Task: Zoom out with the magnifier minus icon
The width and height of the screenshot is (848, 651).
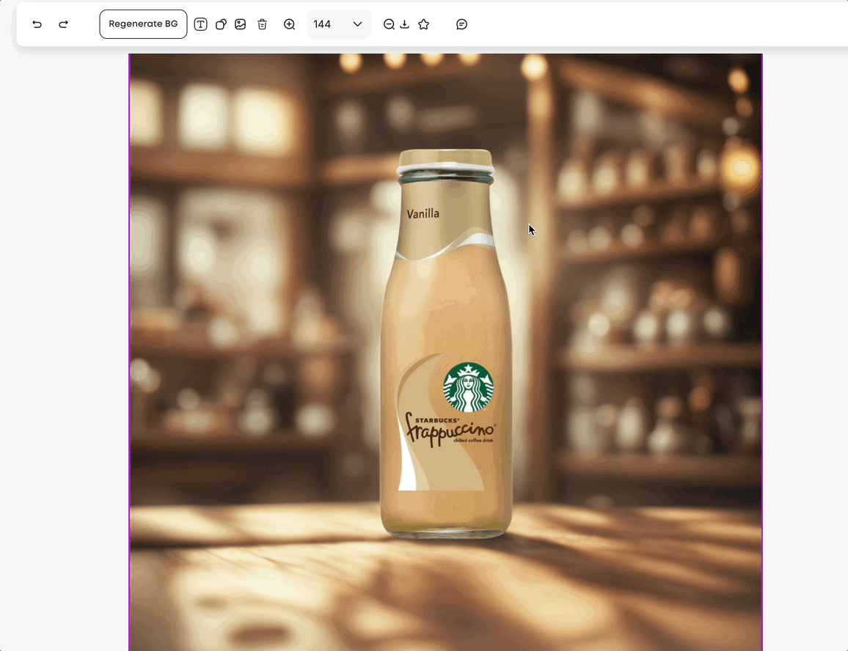Action: (389, 24)
